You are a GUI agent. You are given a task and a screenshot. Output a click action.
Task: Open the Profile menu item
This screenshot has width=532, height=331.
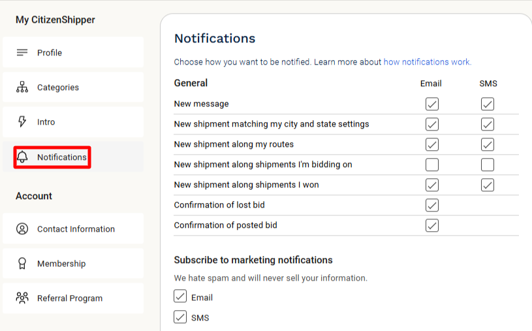pyautogui.click(x=73, y=52)
